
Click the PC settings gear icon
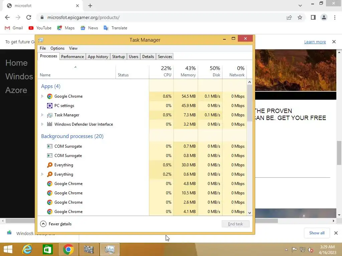point(50,106)
